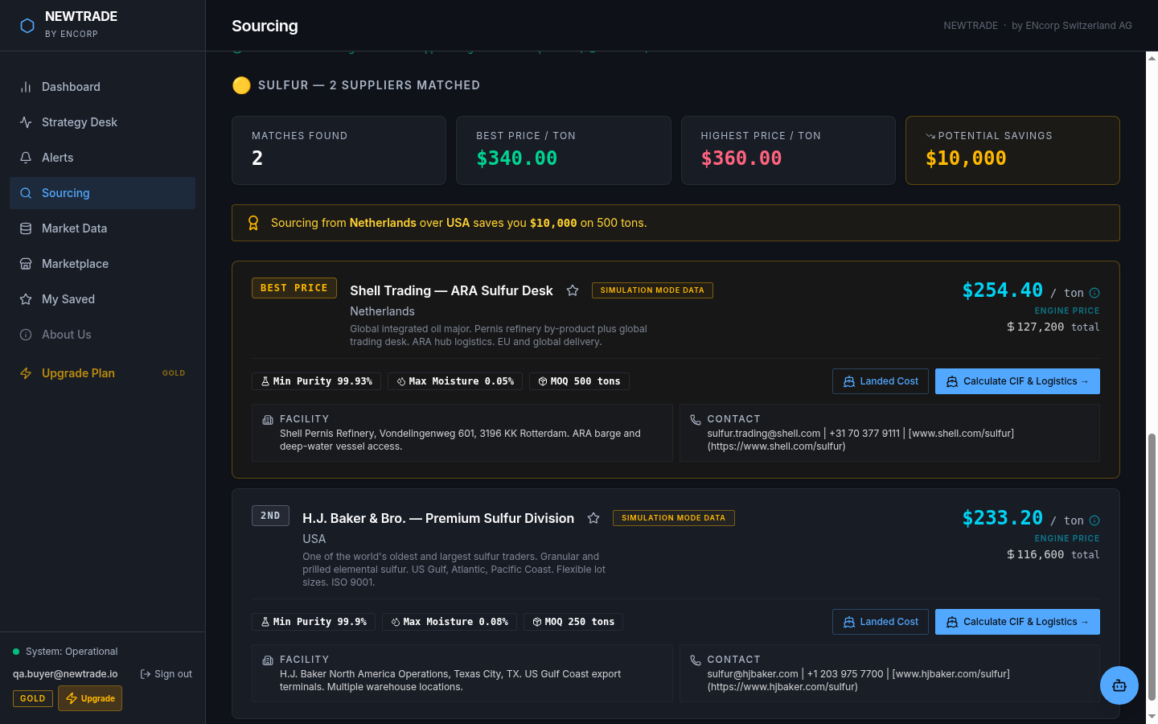Click the Sign out link
Image resolution: width=1158 pixels, height=724 pixels.
pos(166,674)
